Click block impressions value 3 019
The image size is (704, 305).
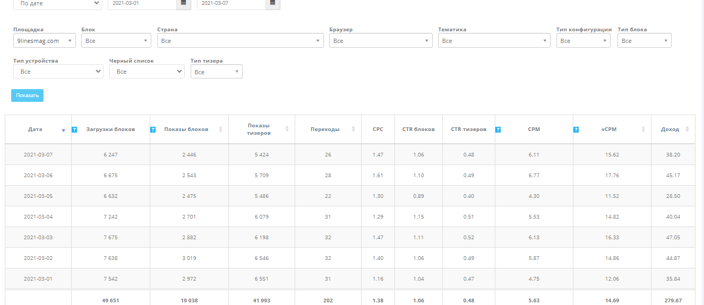189,258
